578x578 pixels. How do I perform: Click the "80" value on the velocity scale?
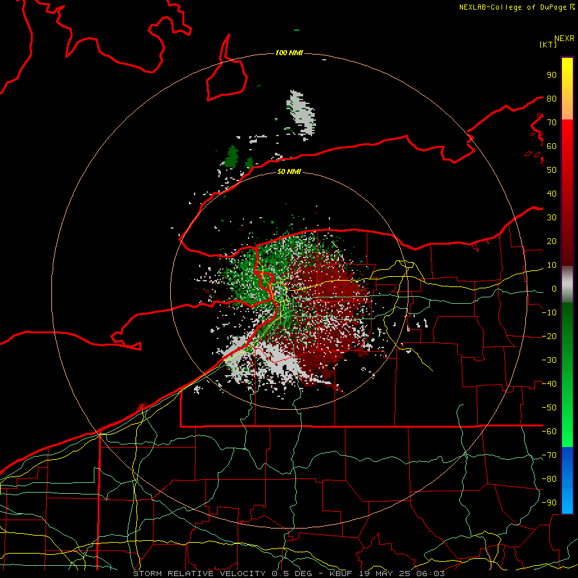click(x=552, y=98)
